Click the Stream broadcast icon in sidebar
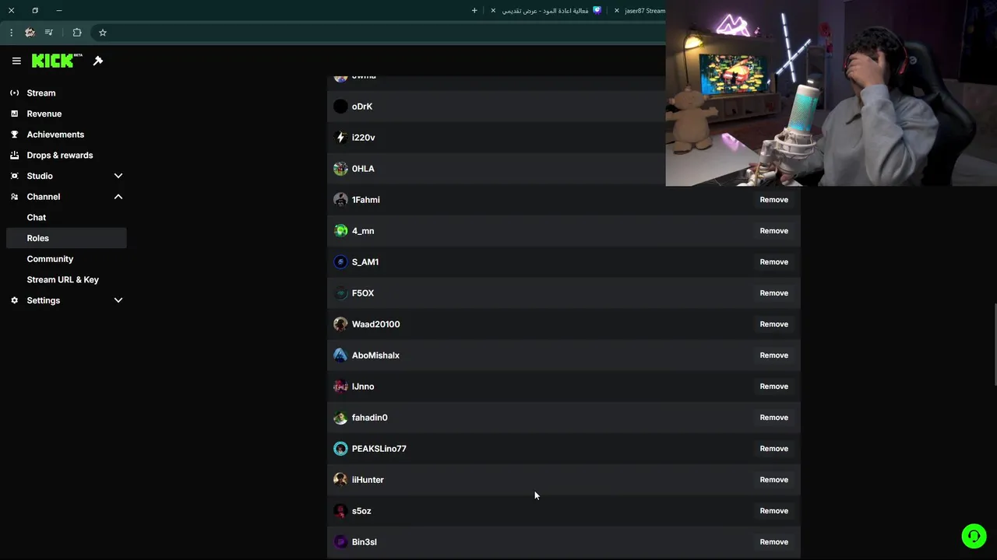 (14, 93)
